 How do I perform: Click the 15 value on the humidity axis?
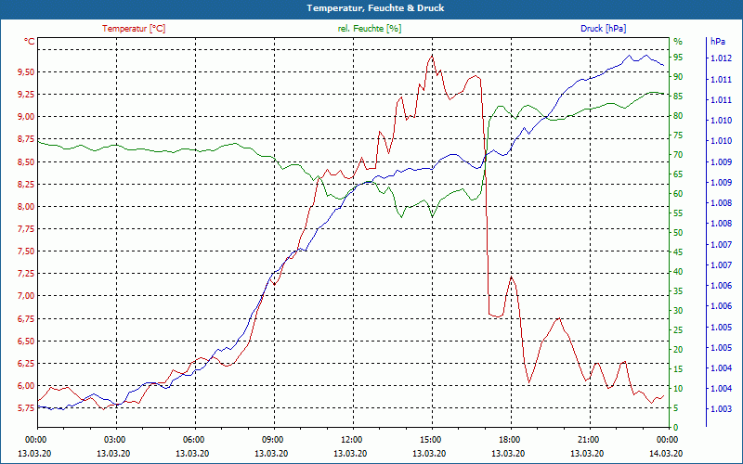pyautogui.click(x=678, y=368)
